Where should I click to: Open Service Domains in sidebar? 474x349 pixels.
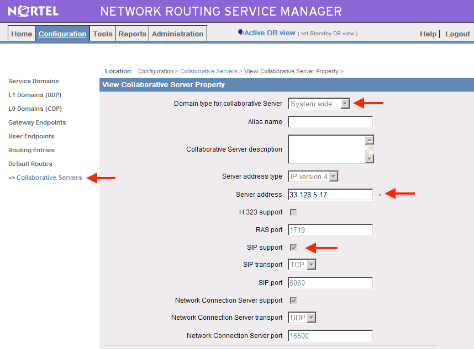point(34,81)
